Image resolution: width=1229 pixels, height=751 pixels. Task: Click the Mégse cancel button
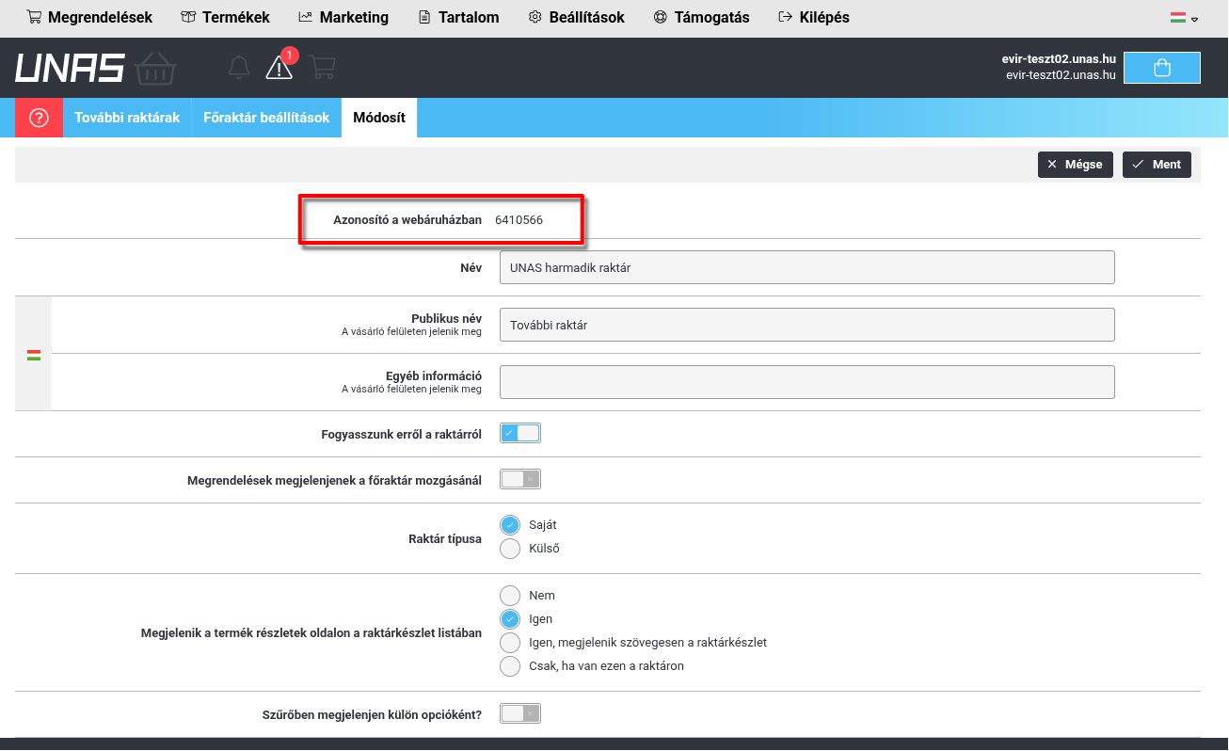coord(1075,165)
